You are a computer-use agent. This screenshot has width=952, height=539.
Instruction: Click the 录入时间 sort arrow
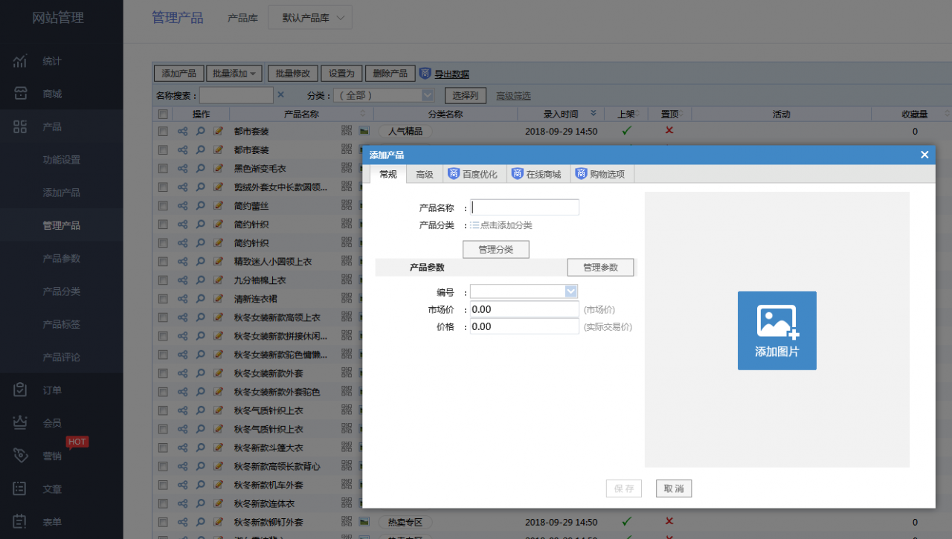(x=593, y=114)
